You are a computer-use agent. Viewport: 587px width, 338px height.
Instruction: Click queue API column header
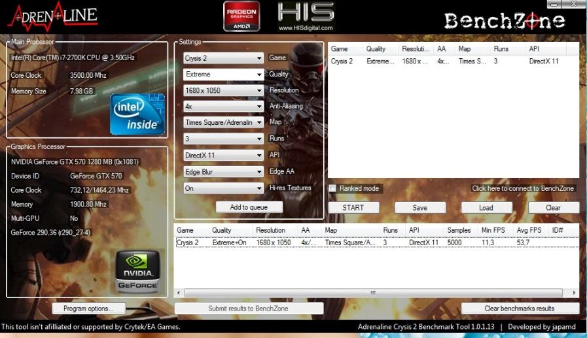tap(546, 49)
